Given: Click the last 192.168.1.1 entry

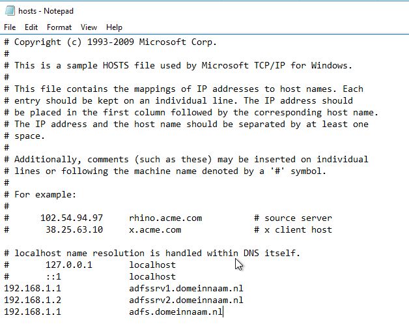Looking at the screenshot, I should [x=33, y=312].
